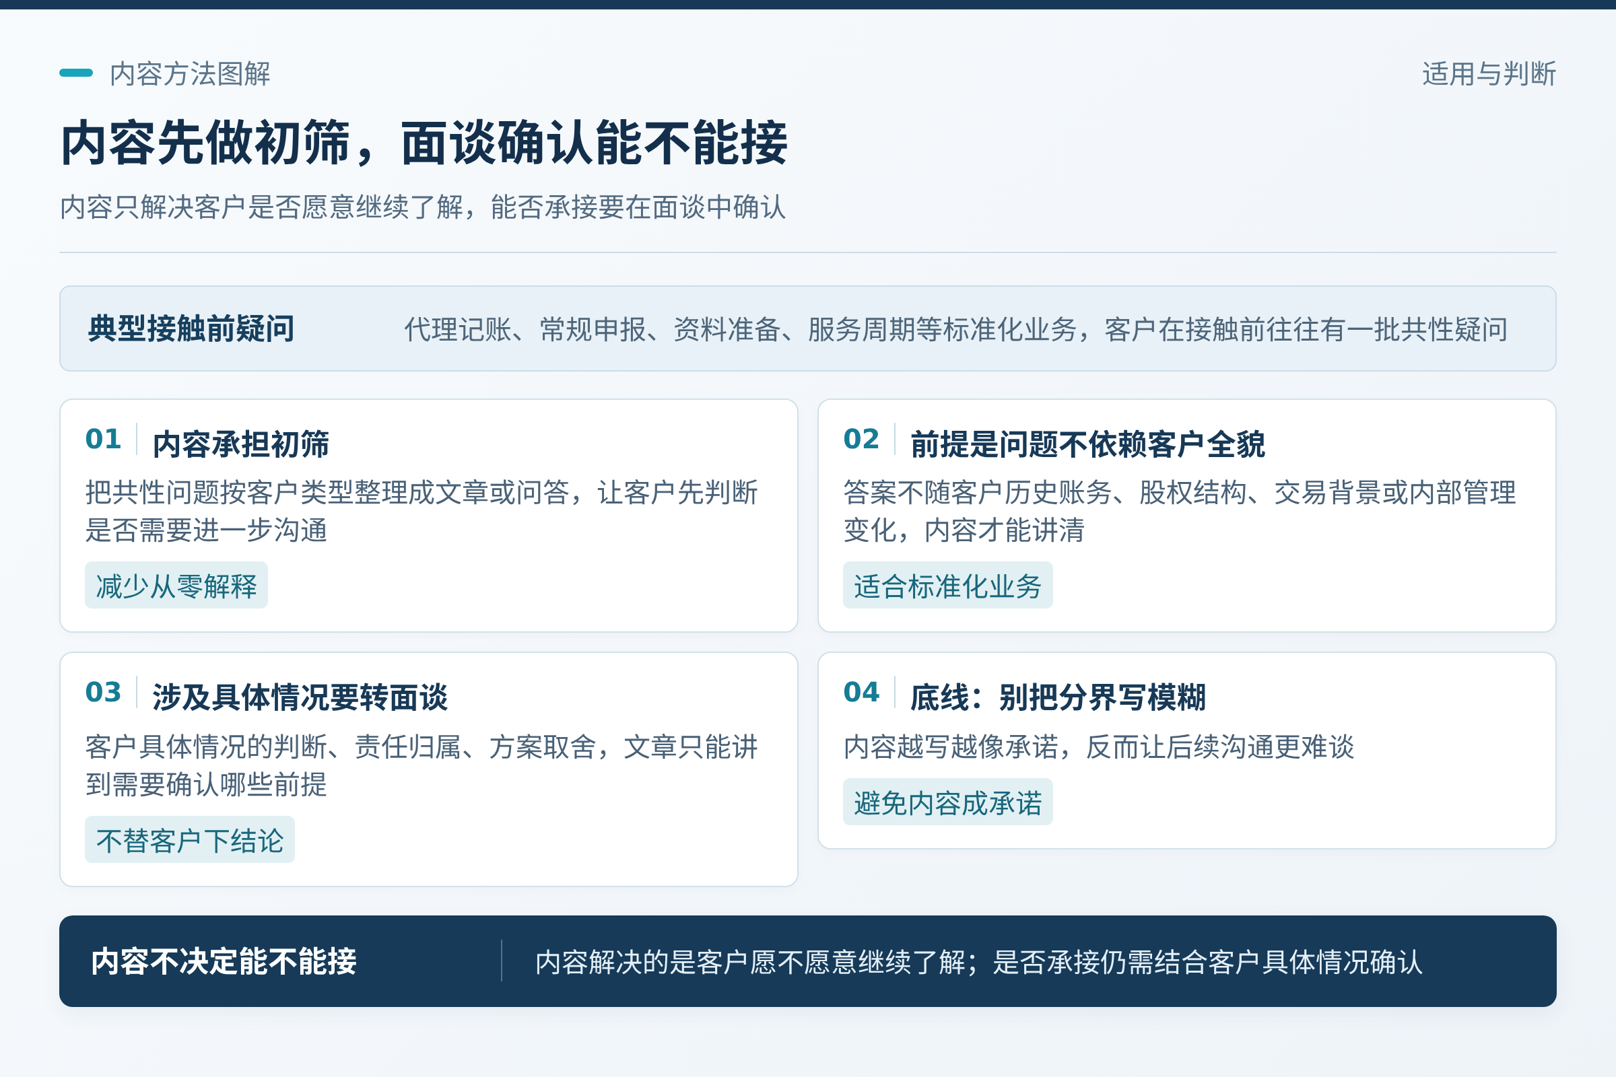Click the description starting 代理记账、常规申报
The height and width of the screenshot is (1077, 1616).
[x=955, y=329]
